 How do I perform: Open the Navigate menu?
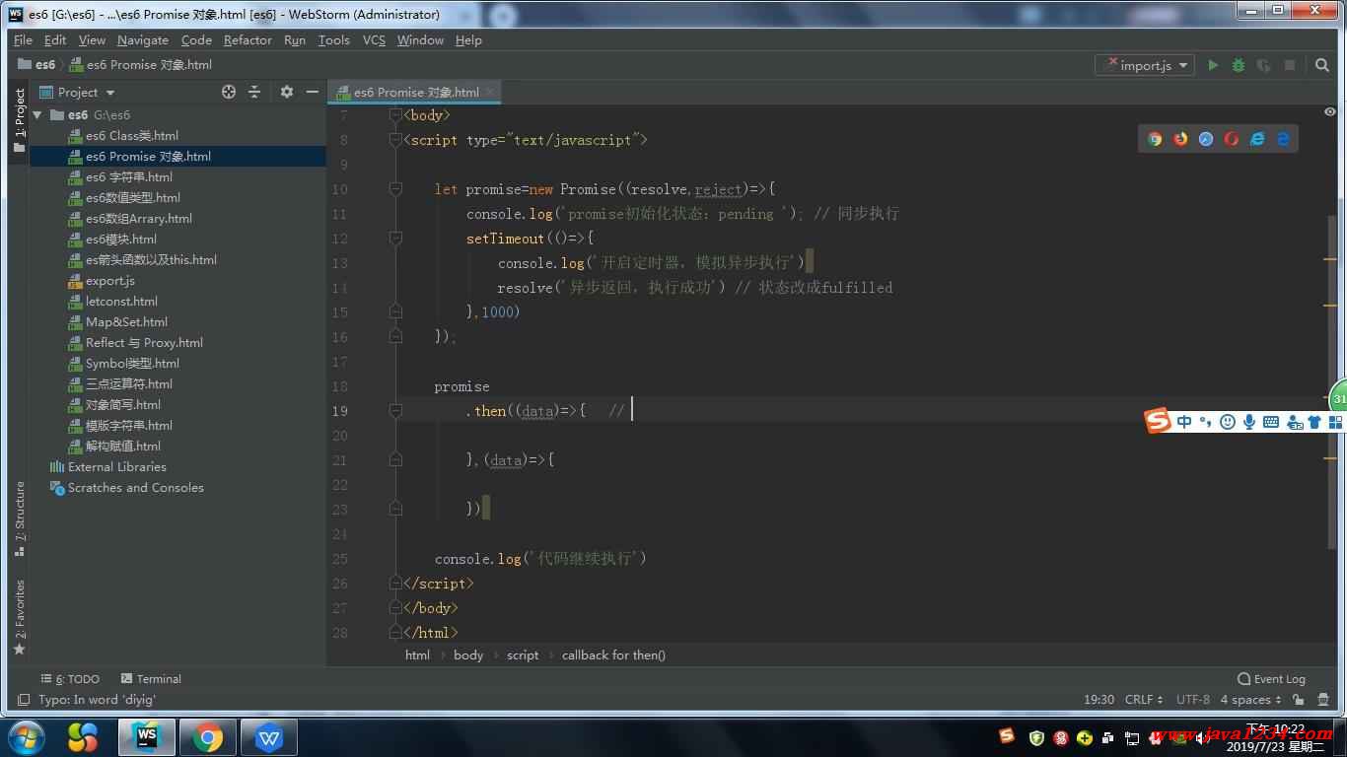pos(143,40)
